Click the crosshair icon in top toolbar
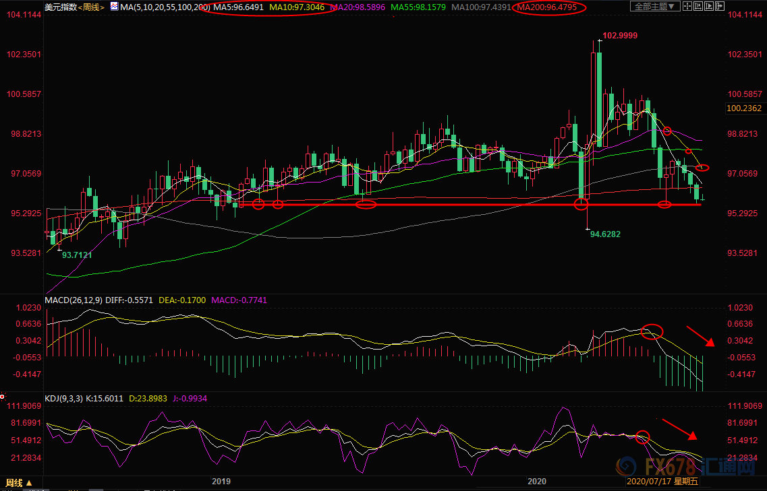 687,6
